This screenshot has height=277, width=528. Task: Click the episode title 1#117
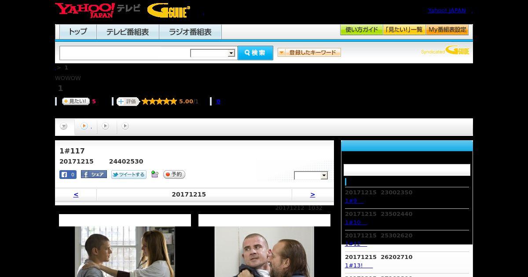pos(72,151)
